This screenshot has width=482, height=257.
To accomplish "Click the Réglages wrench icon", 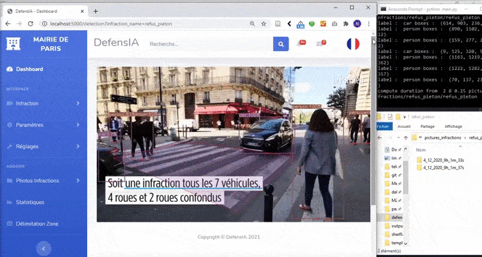I will (10, 146).
